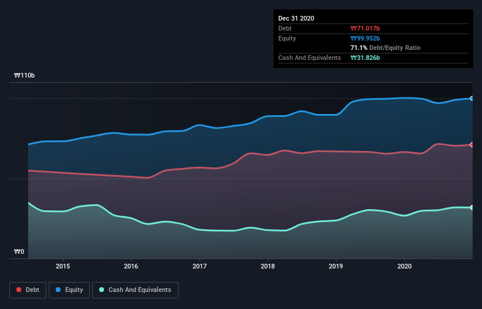Select the 2019 x-axis label

click(336, 266)
